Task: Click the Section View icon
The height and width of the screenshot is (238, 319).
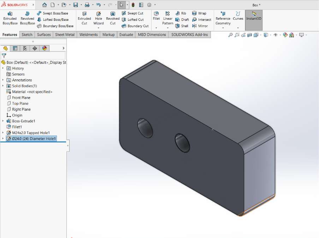Action: [x=250, y=35]
